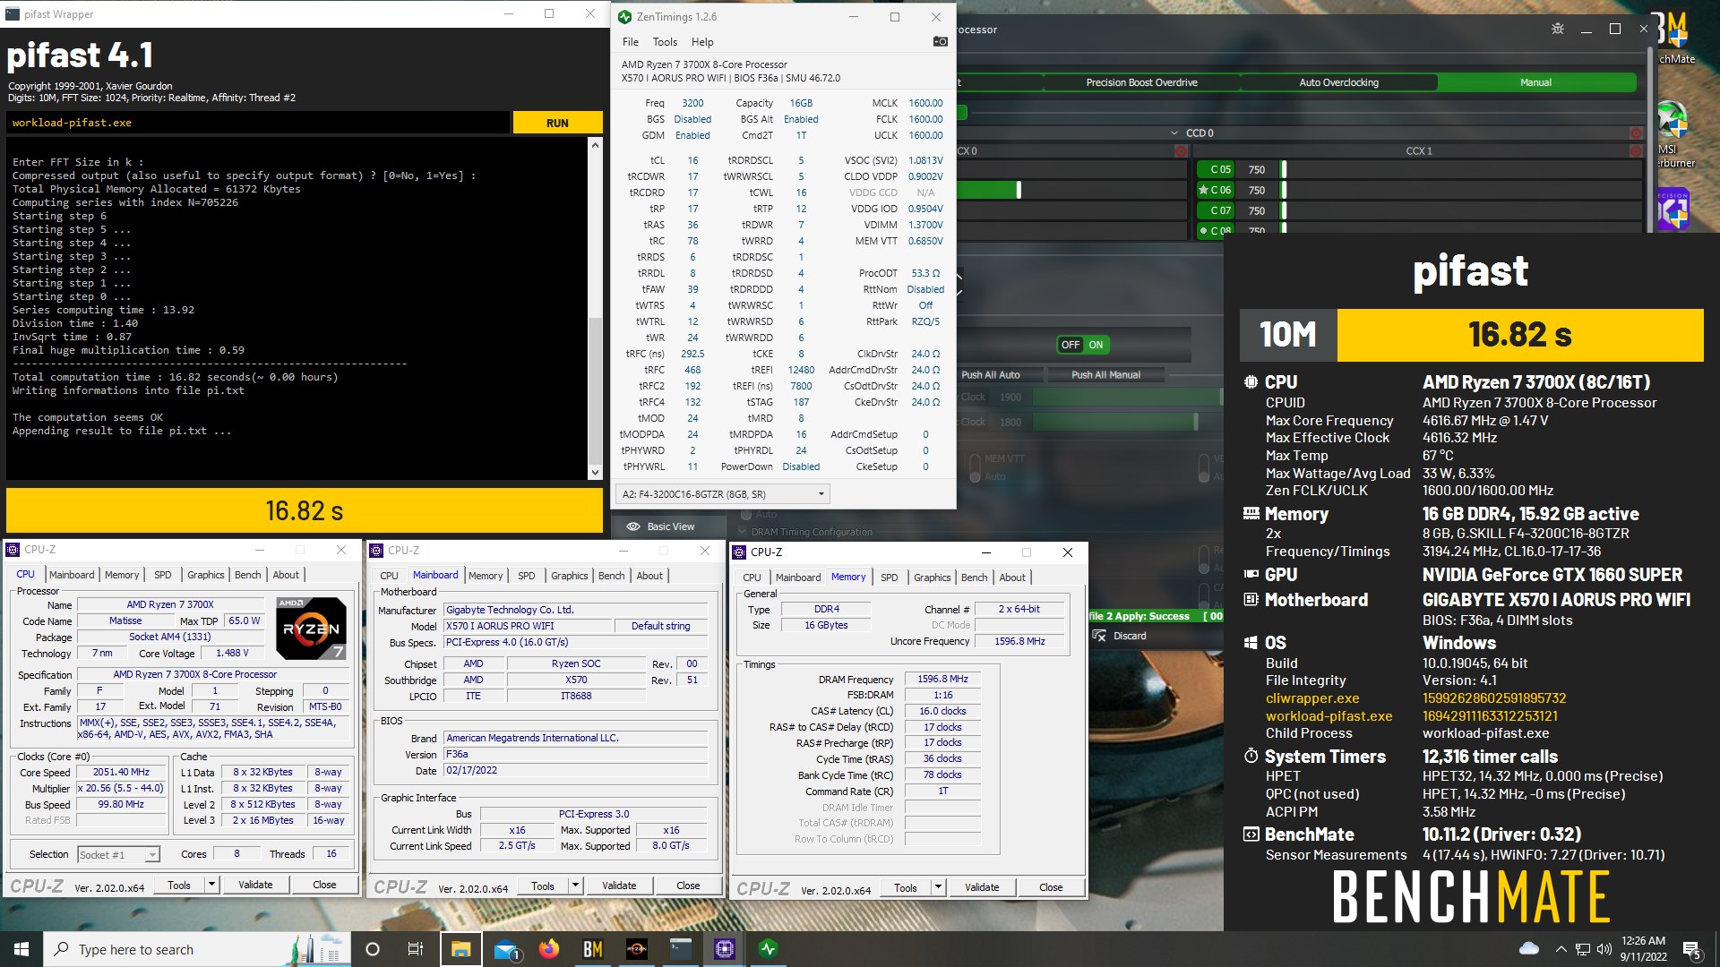Viewport: 1720px width, 967px height.
Task: Click the Windows taskbar search box
Action: [197, 949]
